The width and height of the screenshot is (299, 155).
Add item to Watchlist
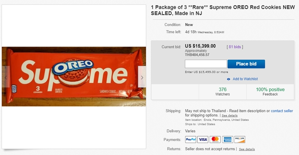[245, 79]
